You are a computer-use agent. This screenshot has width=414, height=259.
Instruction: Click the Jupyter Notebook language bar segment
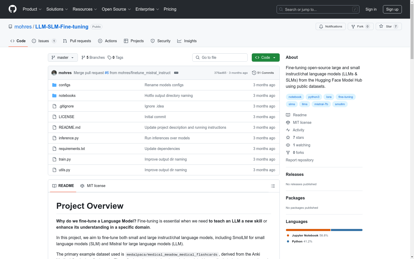point(308,230)
